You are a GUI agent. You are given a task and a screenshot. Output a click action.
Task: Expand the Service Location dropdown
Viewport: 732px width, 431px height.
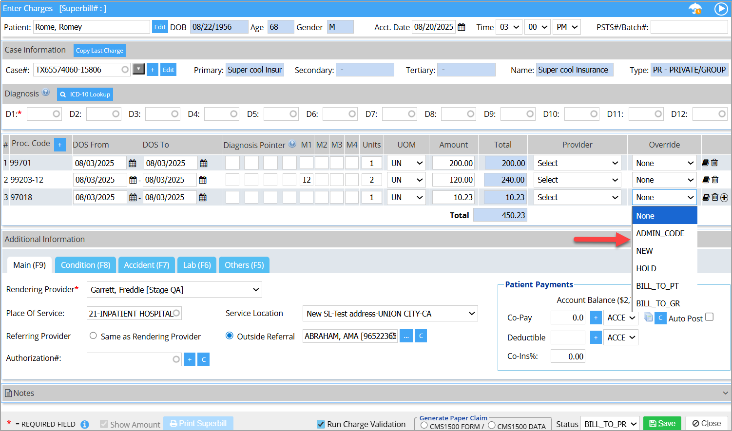point(390,314)
